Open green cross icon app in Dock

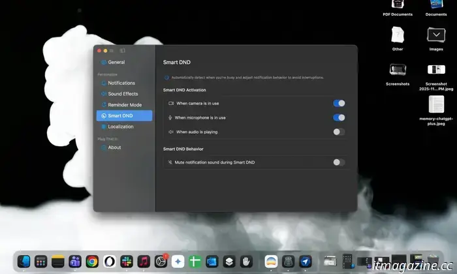[195, 262]
